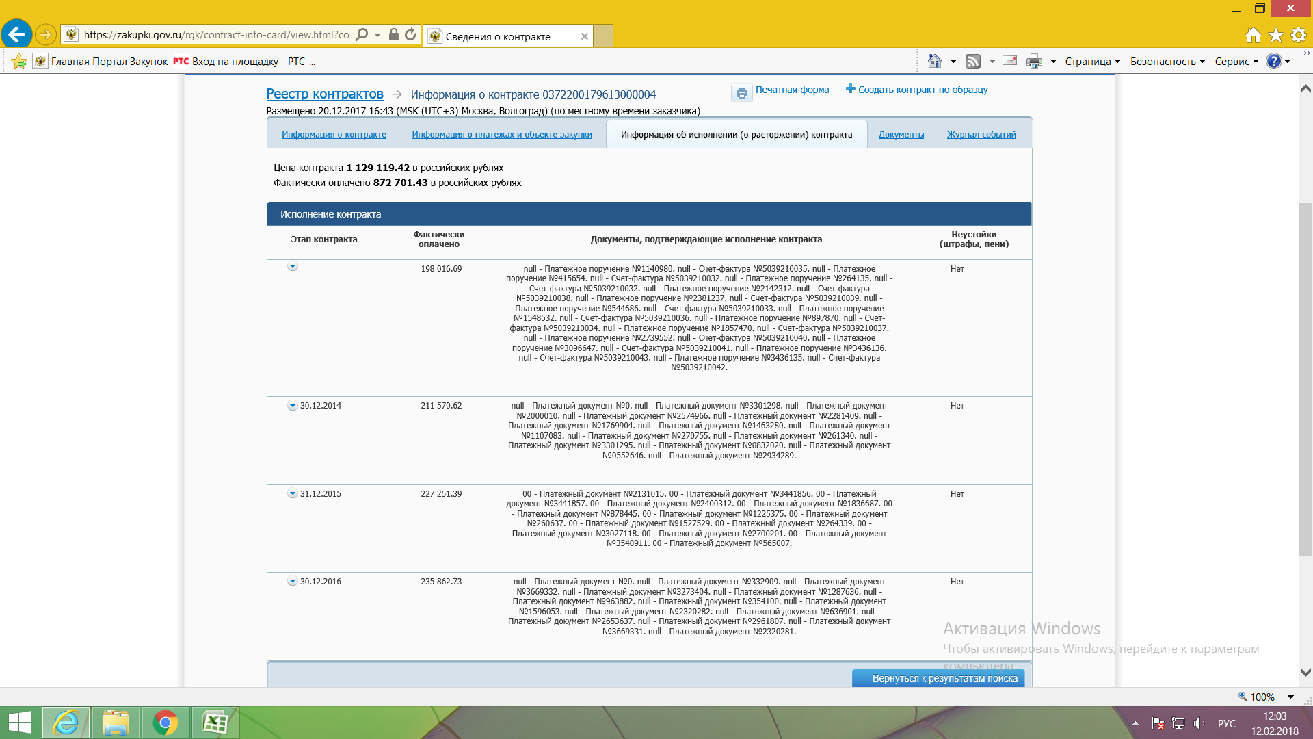Click the vertical scrollbar down arrow
1313x739 pixels.
coord(1305,673)
